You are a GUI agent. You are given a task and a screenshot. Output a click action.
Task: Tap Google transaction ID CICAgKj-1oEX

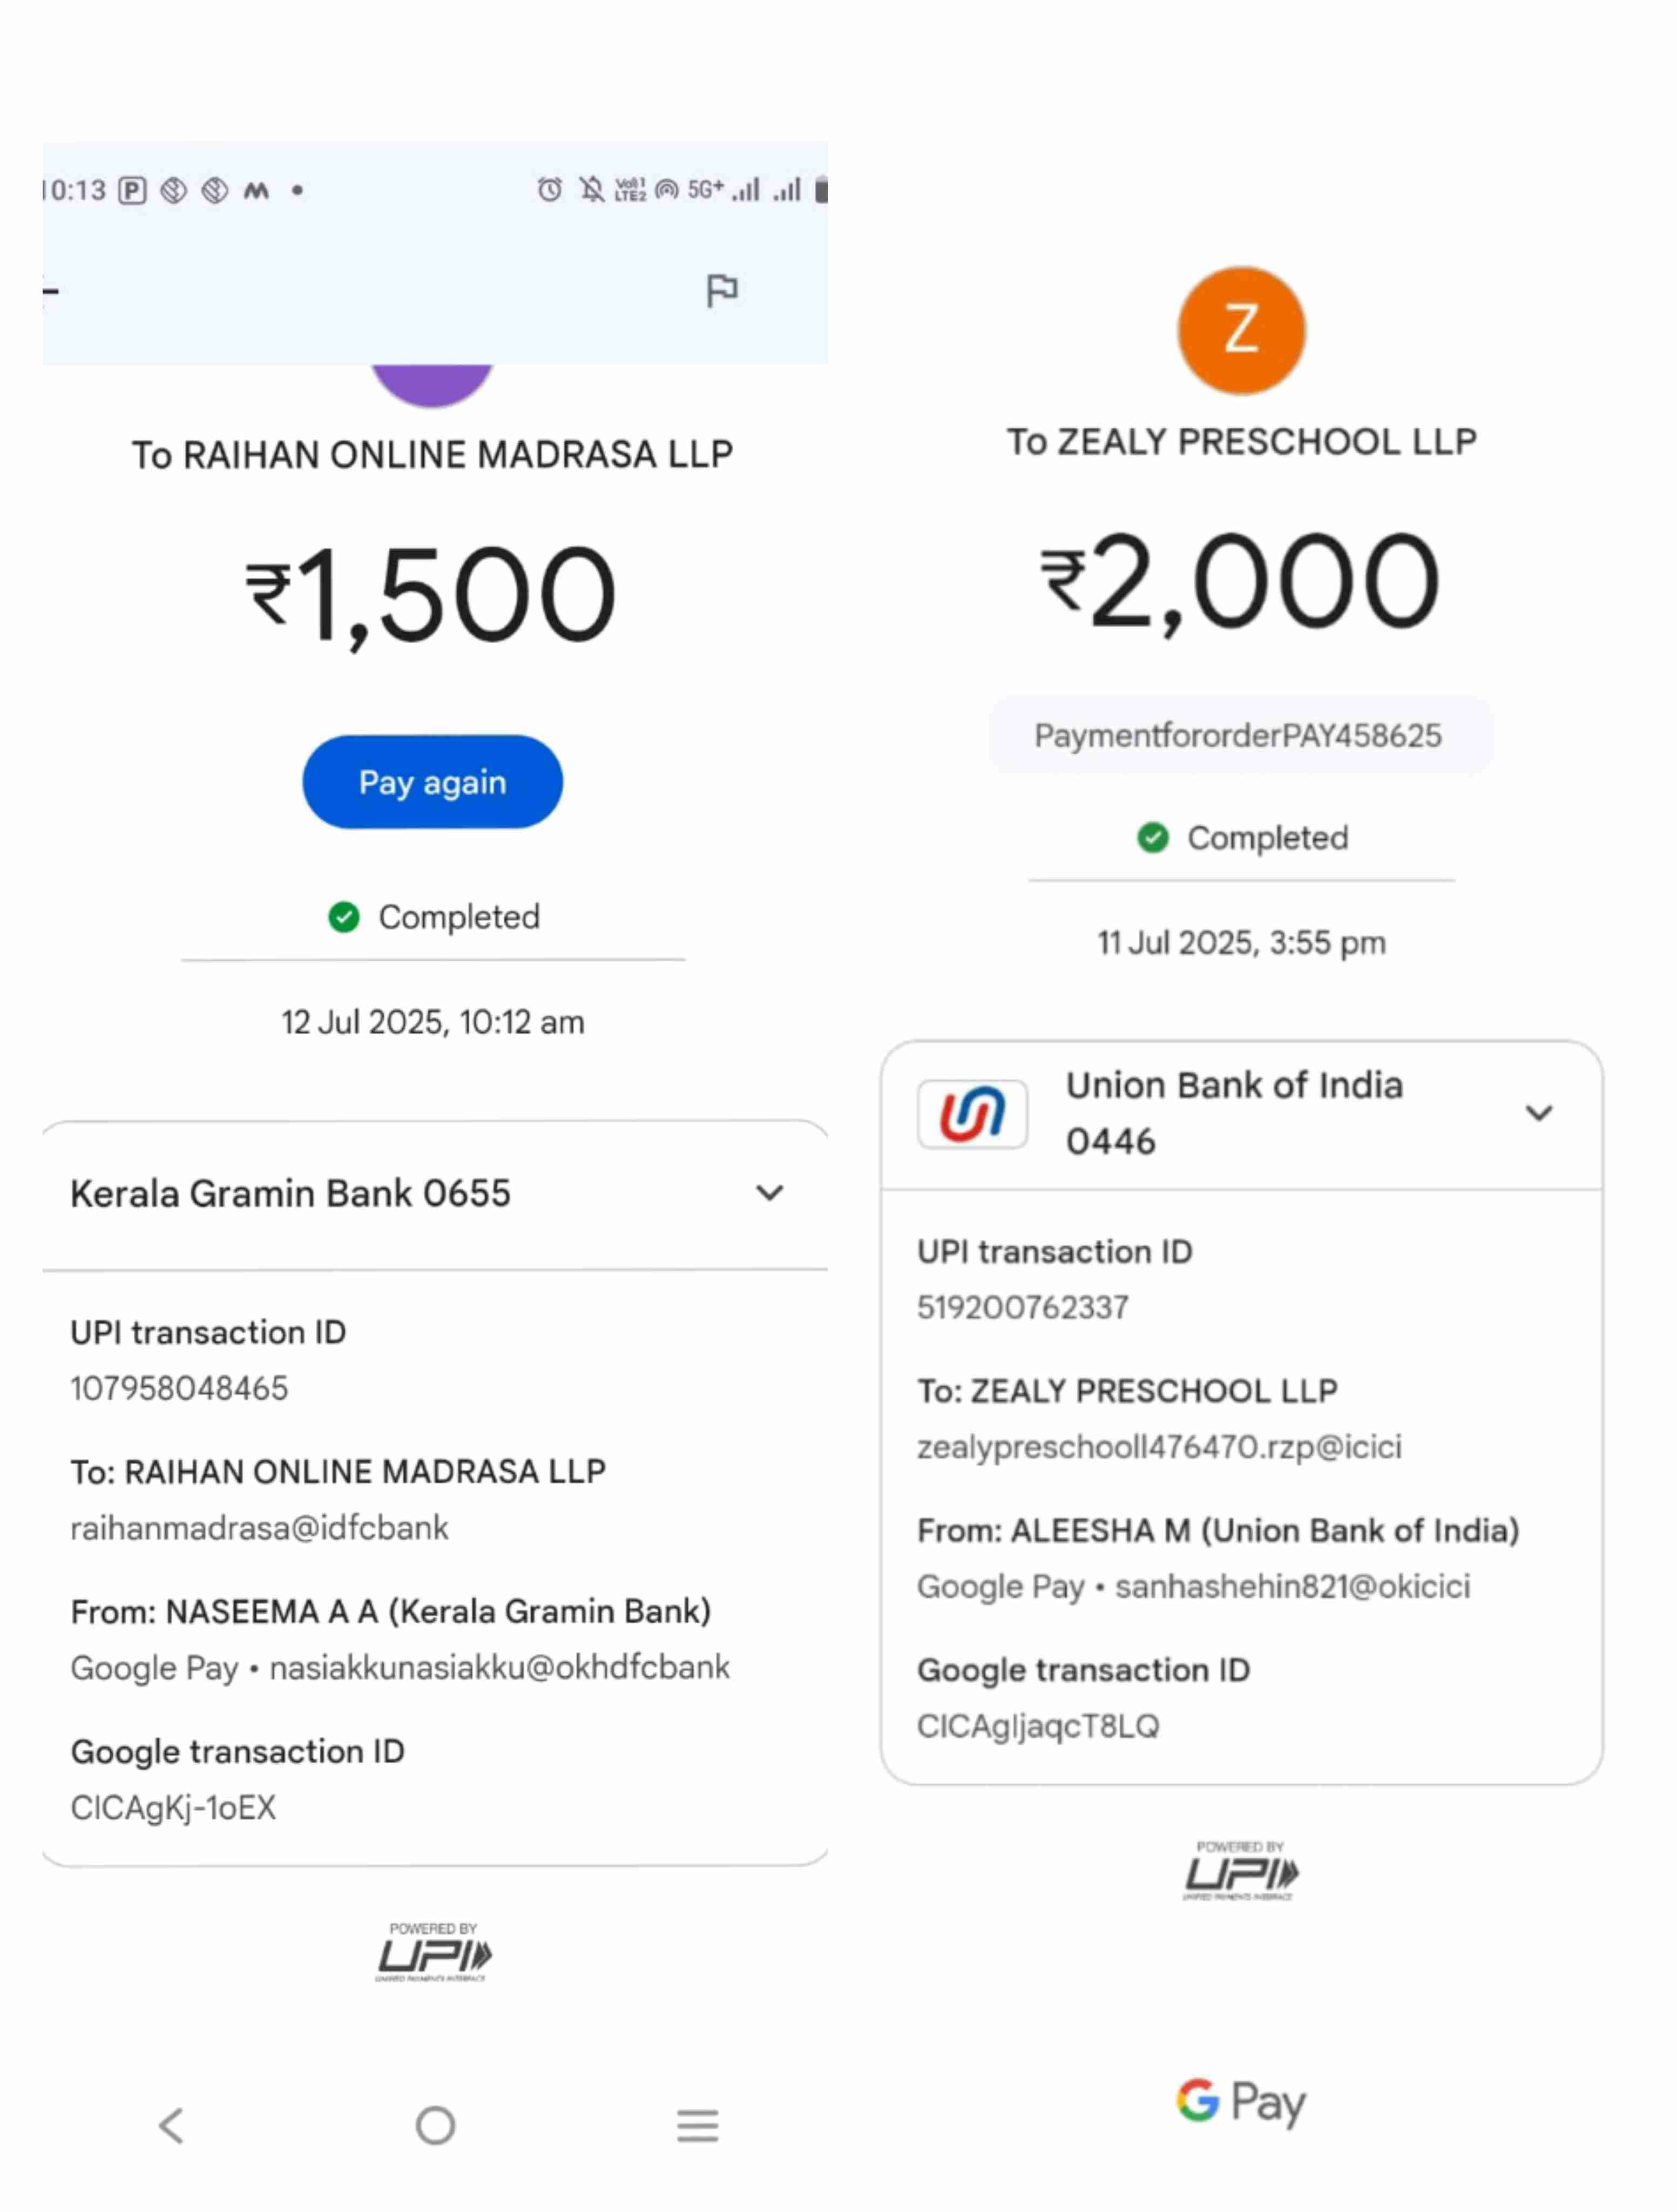173,1807
